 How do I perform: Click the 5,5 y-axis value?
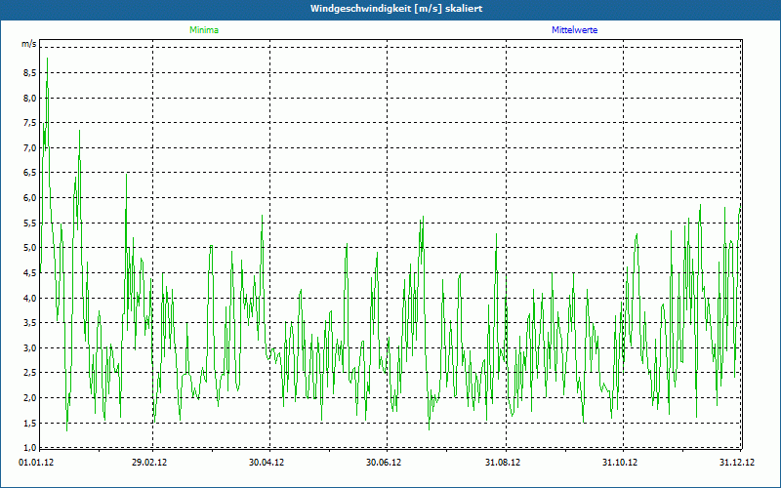(30, 224)
